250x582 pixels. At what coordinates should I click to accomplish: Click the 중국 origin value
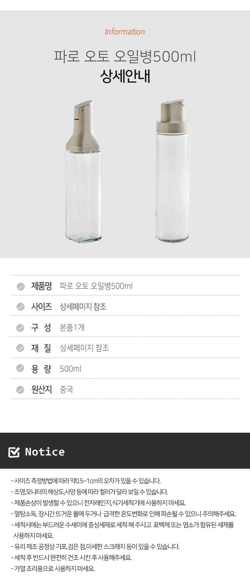click(x=66, y=389)
